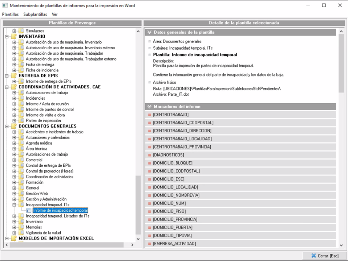
Task: Click the folder icon of Agenda médica
Action: click(x=21, y=143)
